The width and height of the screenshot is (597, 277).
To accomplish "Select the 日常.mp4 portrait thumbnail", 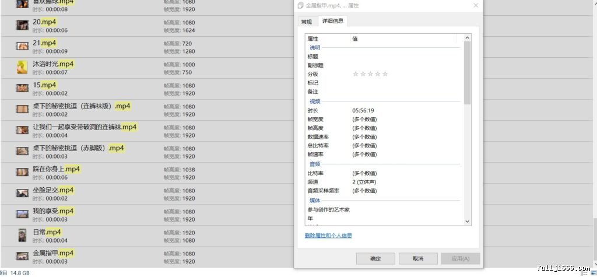I will [23, 236].
